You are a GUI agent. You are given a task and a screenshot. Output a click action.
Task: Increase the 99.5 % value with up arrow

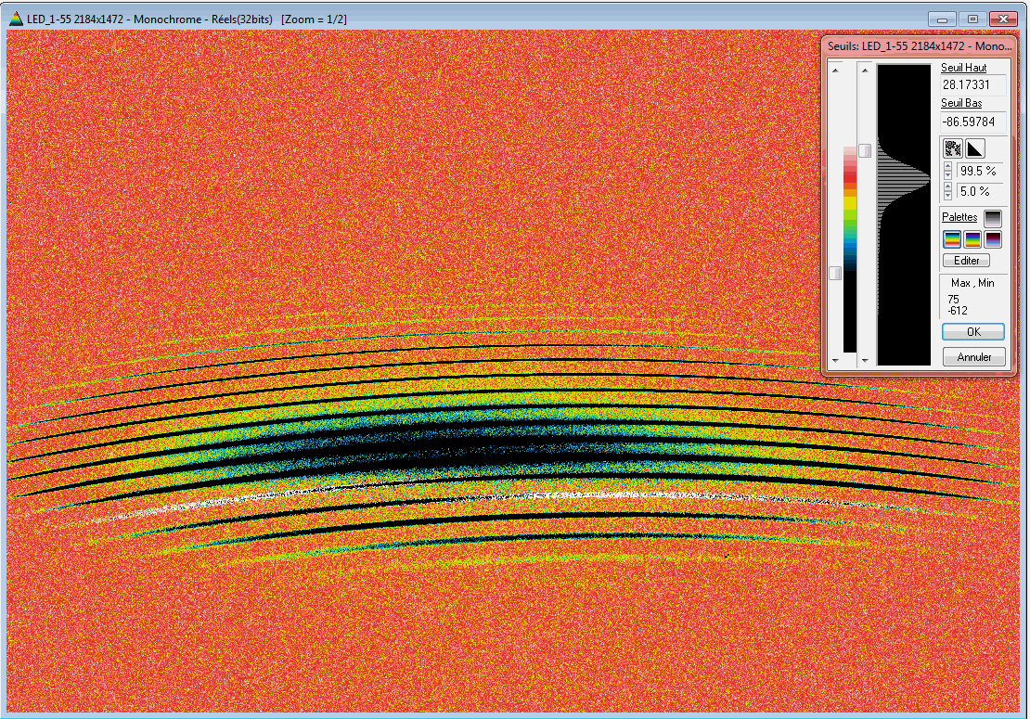pyautogui.click(x=948, y=167)
